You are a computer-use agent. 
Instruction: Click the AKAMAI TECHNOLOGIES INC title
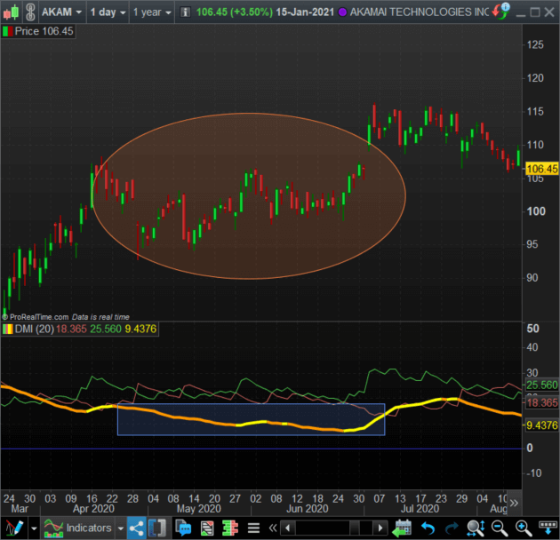tap(420, 12)
